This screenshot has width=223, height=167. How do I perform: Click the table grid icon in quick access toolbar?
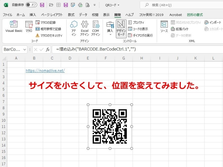[x=58, y=5]
